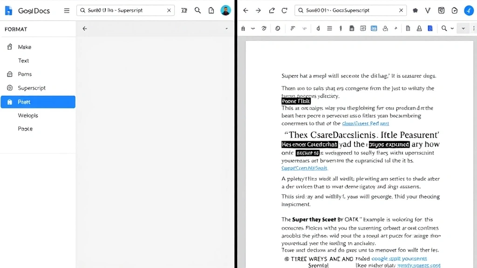This screenshot has height=268, width=477.
Task: Click the Google Docs logo icon
Action: click(7, 10)
